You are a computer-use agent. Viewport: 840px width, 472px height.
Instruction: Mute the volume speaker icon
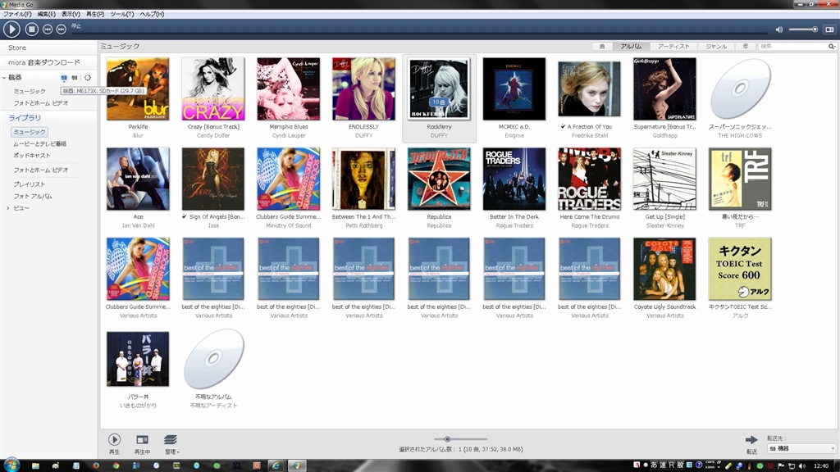(x=779, y=29)
